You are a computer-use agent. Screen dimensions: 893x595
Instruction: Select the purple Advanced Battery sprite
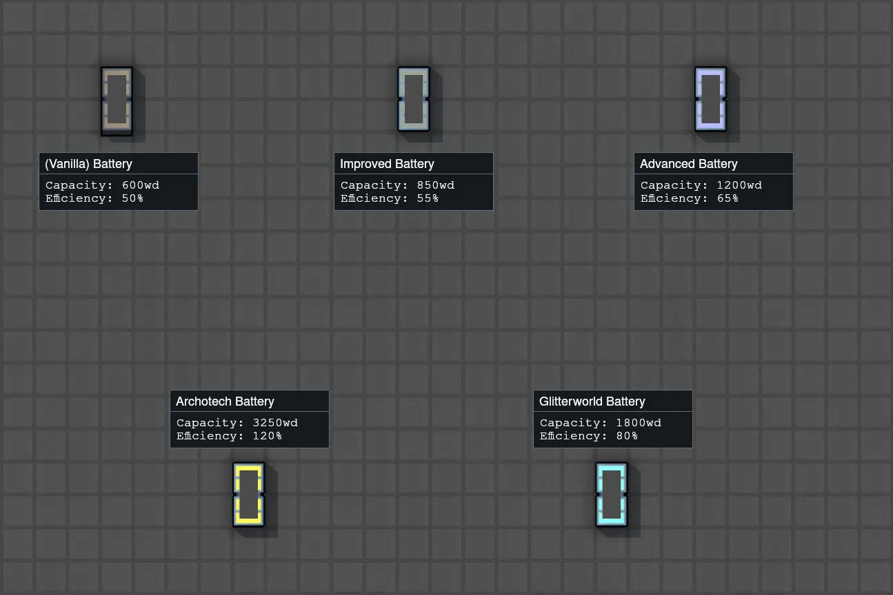pyautogui.click(x=710, y=99)
